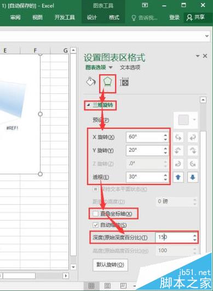This screenshot has width=213, height=291.
Task: Rotate X right using the arrow icon
Action: tap(193, 138)
